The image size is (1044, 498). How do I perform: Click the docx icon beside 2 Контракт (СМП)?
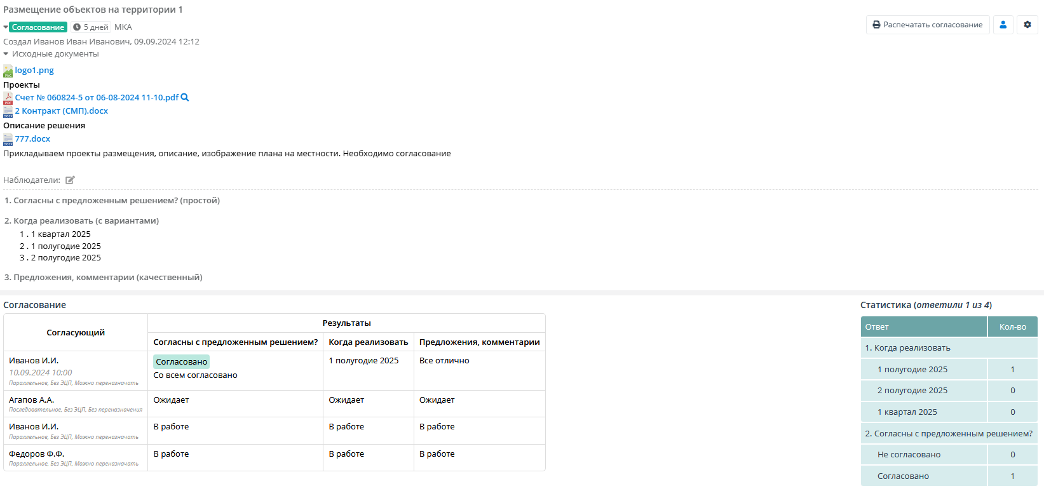[x=8, y=111]
